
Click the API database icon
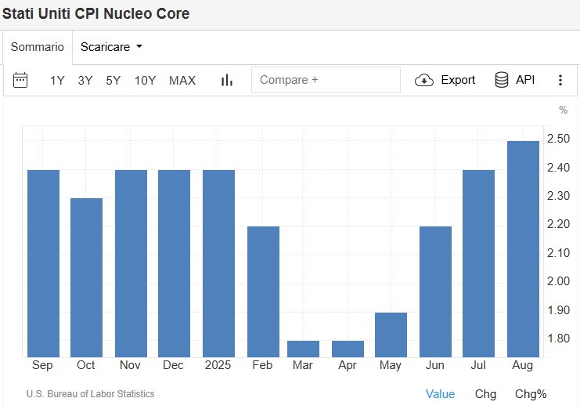point(502,80)
